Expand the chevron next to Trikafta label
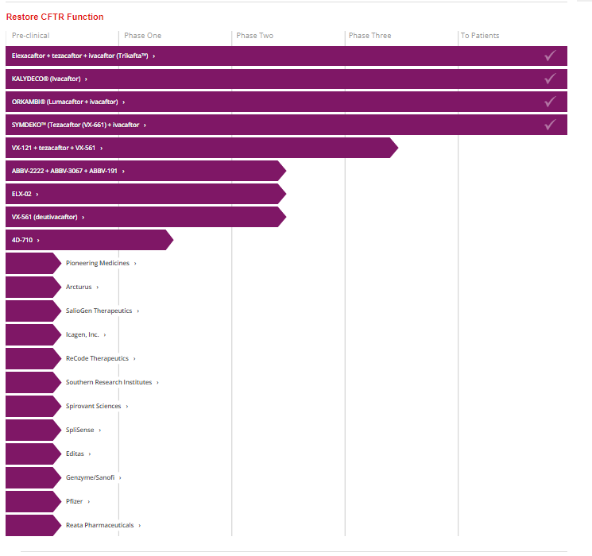 153,56
